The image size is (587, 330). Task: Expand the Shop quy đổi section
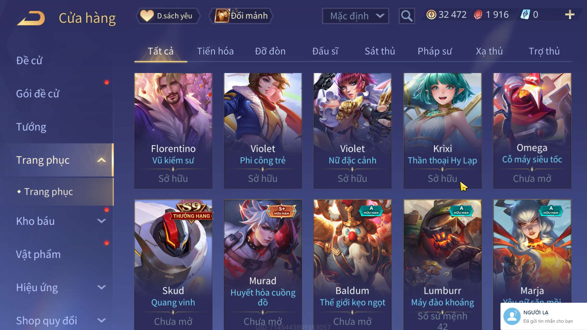102,321
